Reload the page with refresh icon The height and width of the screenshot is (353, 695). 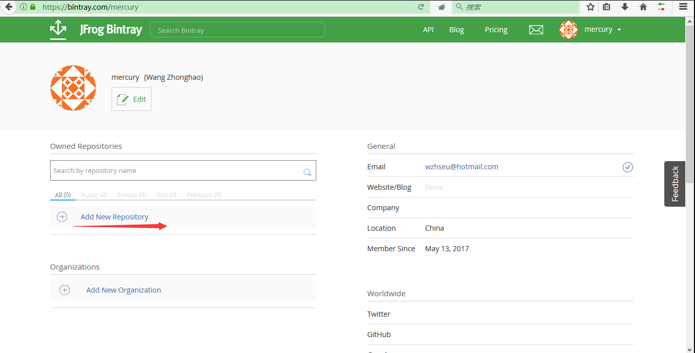(x=421, y=7)
